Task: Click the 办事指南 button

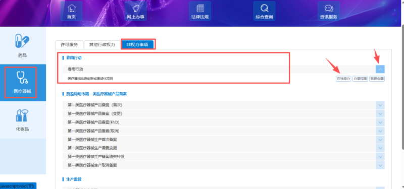Action: [360, 79]
